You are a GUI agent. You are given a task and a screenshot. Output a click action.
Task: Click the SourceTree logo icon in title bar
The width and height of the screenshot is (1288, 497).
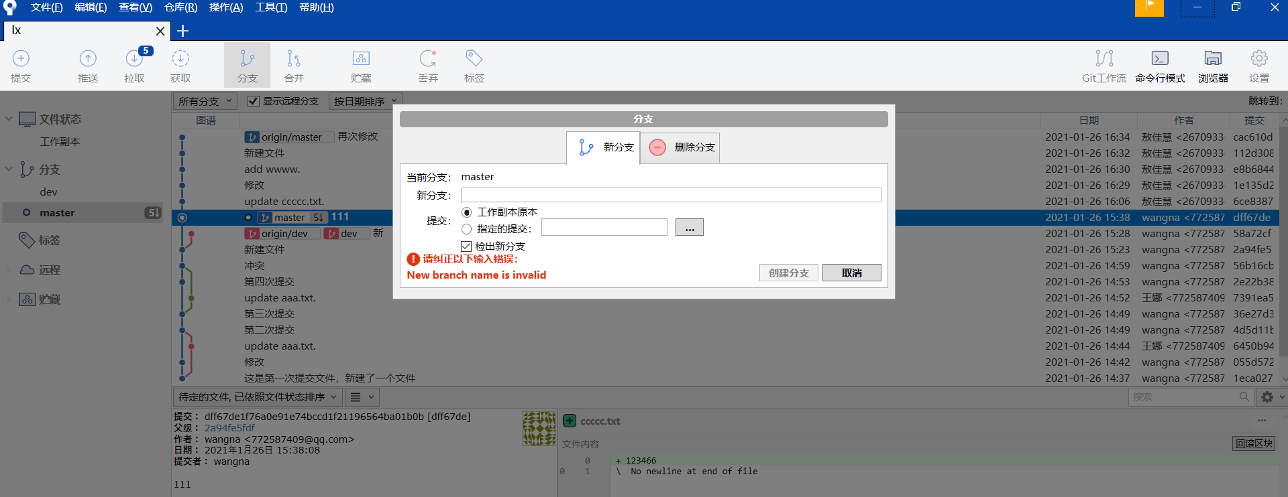click(9, 7)
